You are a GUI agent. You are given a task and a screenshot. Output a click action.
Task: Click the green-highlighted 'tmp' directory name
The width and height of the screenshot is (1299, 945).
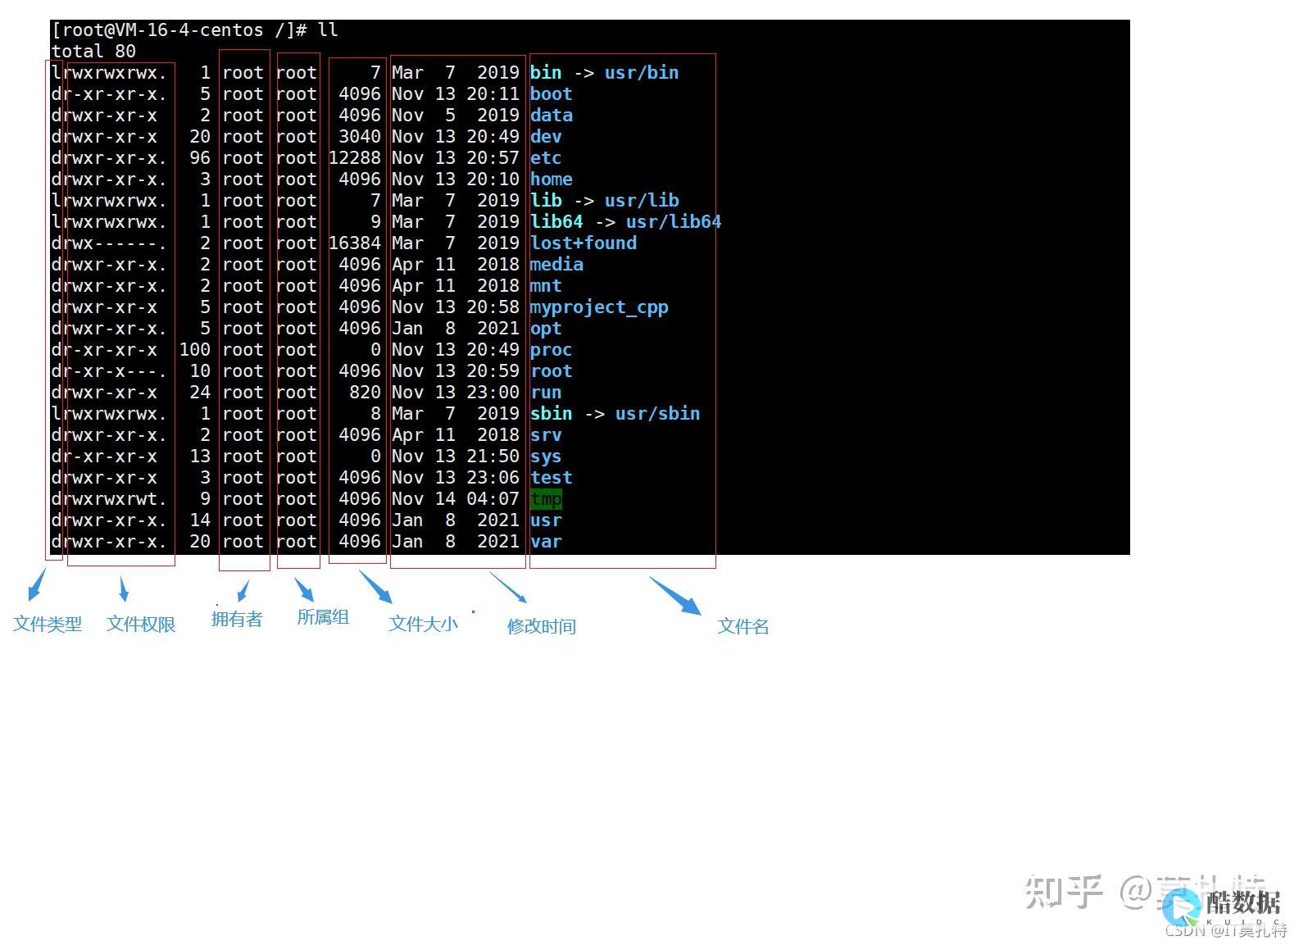tap(546, 499)
